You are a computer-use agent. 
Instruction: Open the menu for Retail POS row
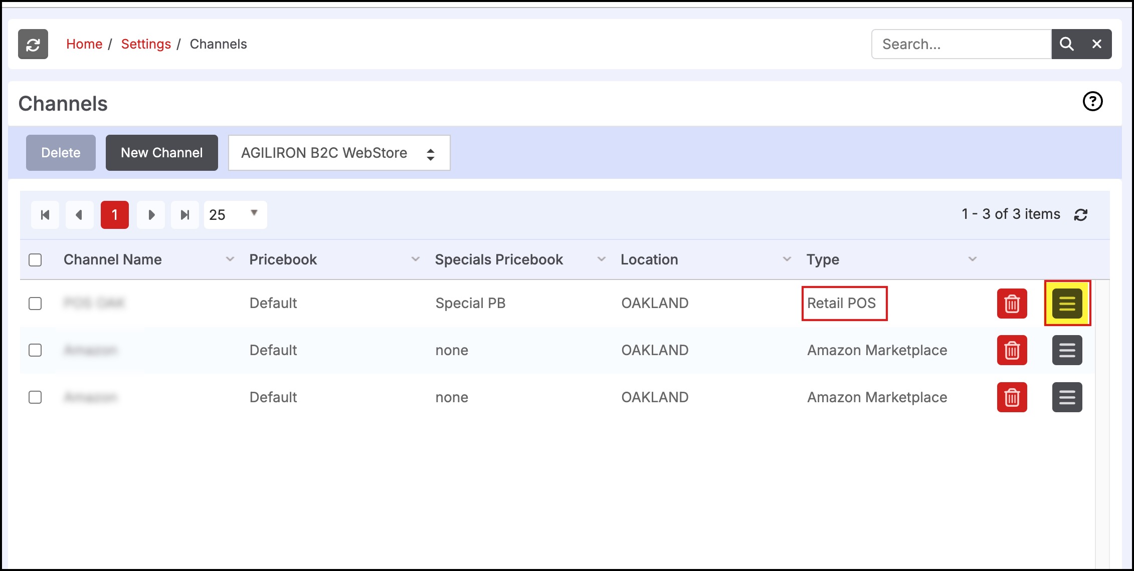pos(1067,304)
